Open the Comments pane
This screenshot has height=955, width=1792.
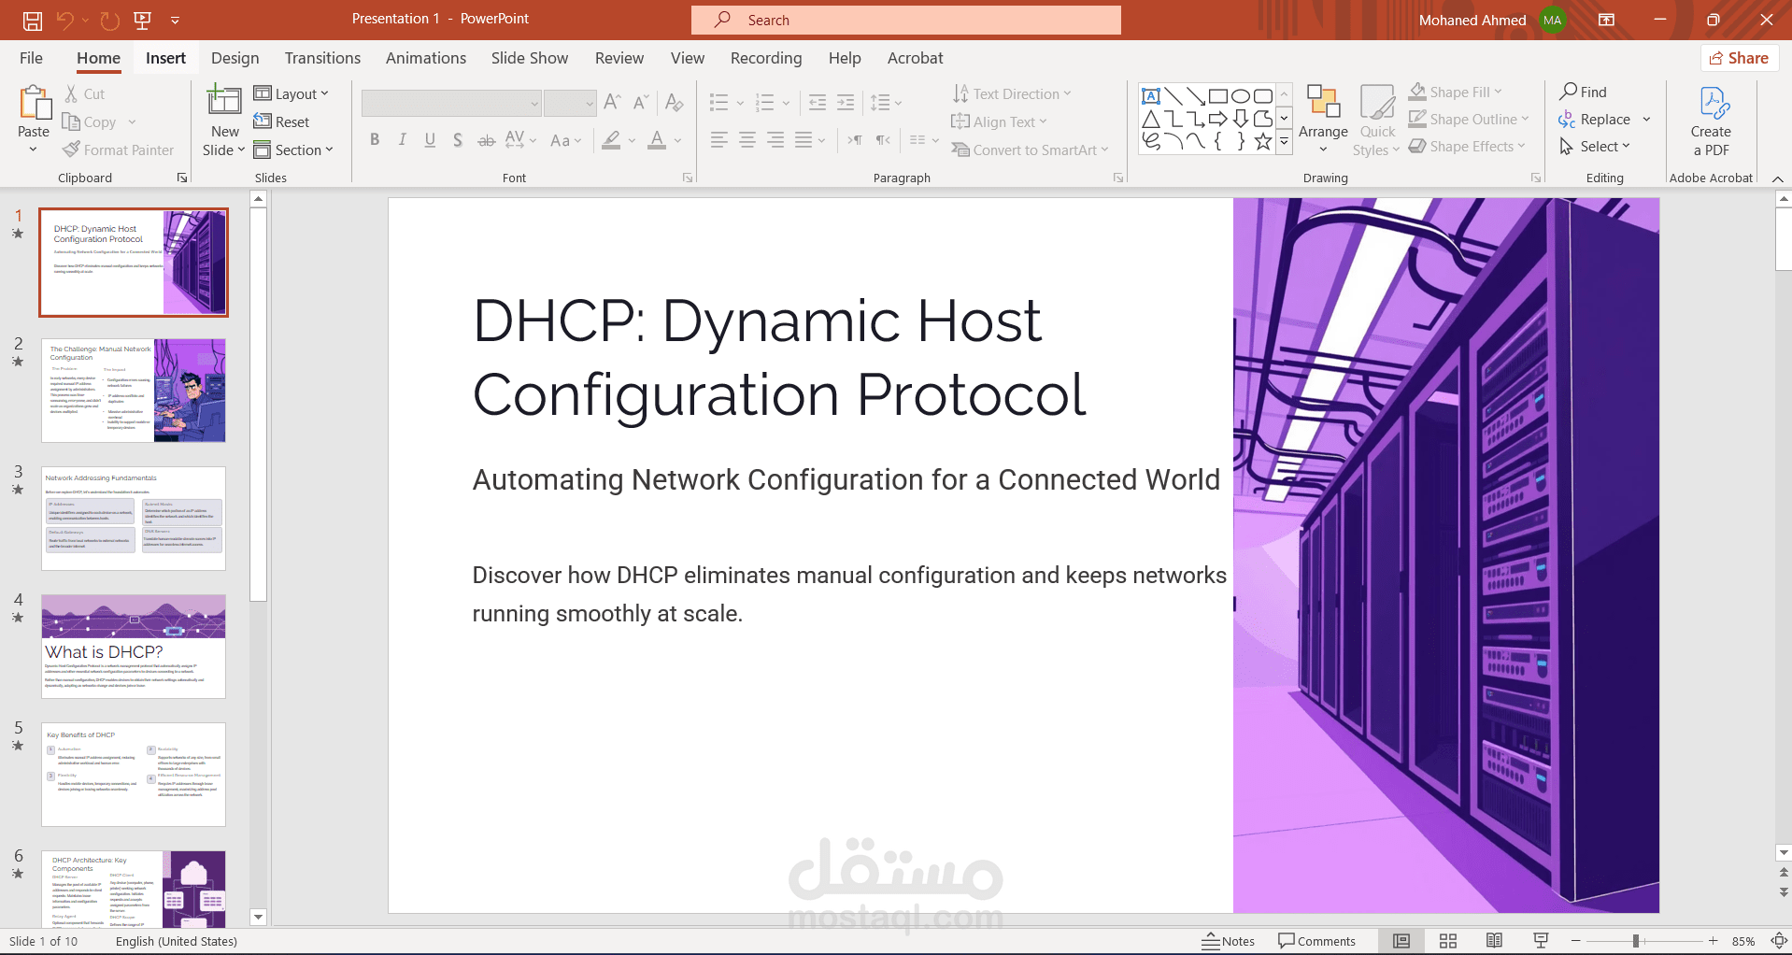[x=1316, y=941]
